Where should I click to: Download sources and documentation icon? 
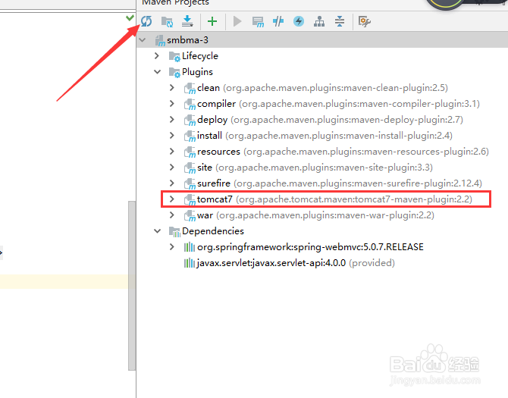[187, 21]
